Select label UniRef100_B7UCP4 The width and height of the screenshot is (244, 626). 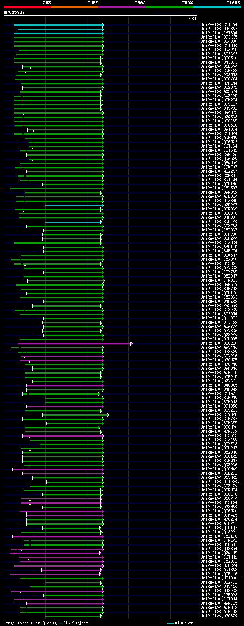point(219,566)
